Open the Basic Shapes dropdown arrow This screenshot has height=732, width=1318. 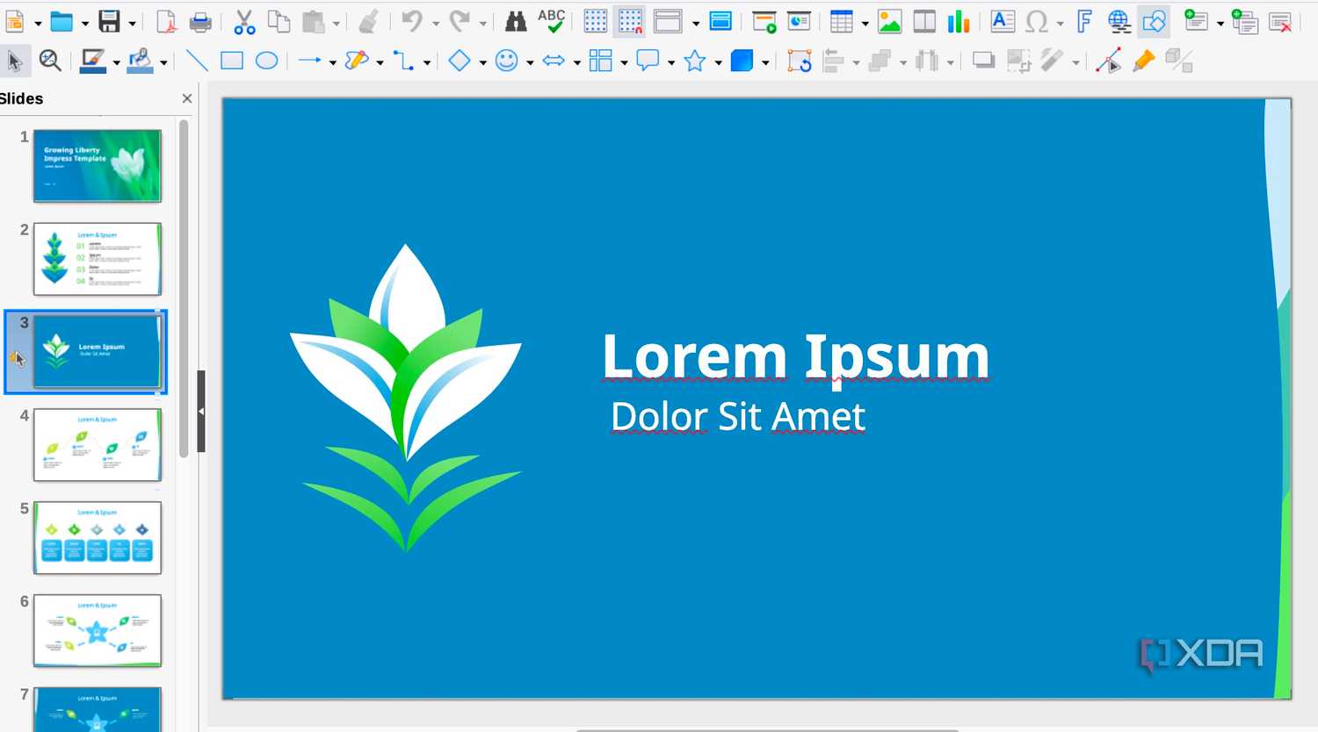pyautogui.click(x=482, y=62)
